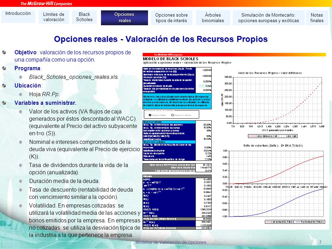Open Opciones sobre tipos de interés tab
This screenshot has height=249, width=332.
(172, 18)
